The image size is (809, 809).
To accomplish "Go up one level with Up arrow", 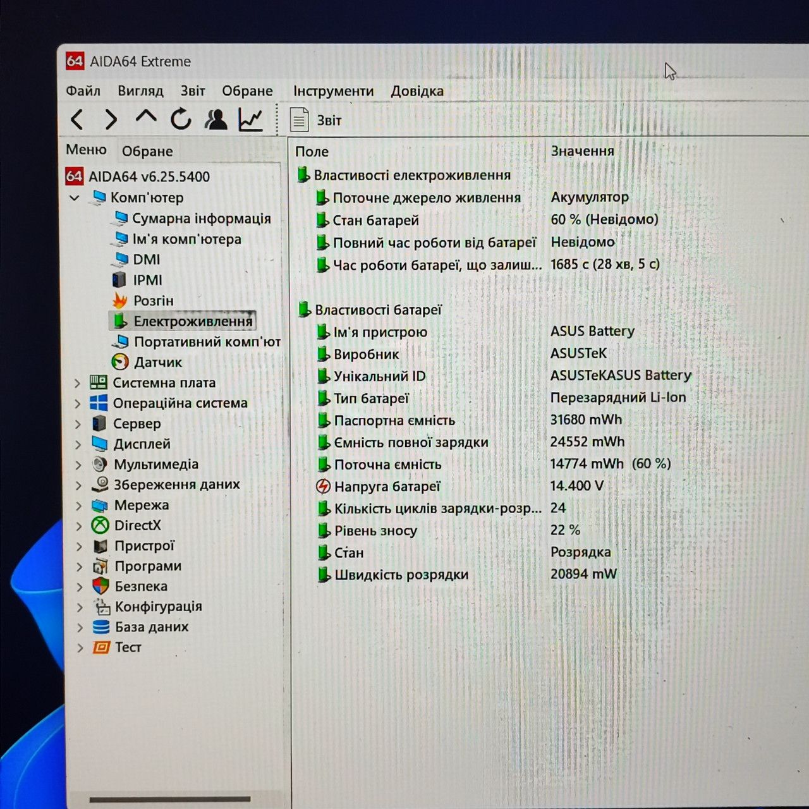I will (146, 118).
